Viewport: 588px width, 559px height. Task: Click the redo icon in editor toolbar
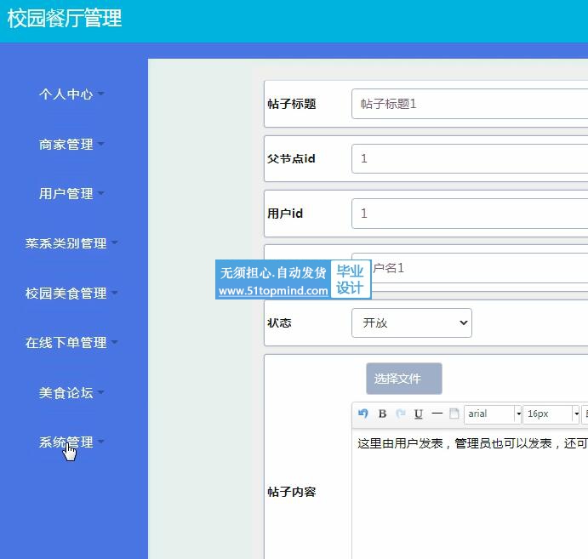pos(401,414)
